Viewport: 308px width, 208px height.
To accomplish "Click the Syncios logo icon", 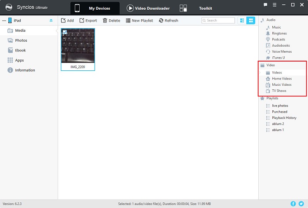I will point(9,7).
